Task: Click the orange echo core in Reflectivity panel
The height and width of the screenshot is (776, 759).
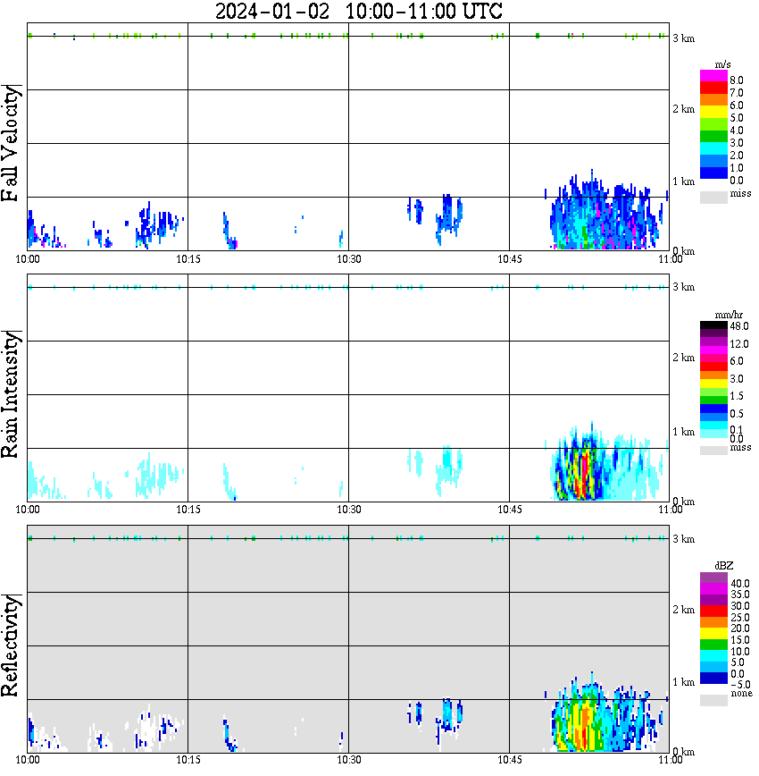Action: pos(585,728)
